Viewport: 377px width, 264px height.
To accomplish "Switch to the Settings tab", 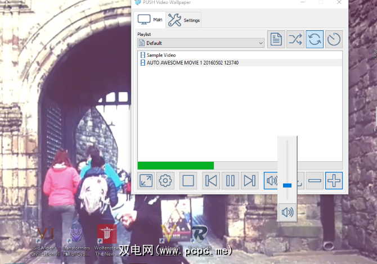I will click(x=183, y=20).
